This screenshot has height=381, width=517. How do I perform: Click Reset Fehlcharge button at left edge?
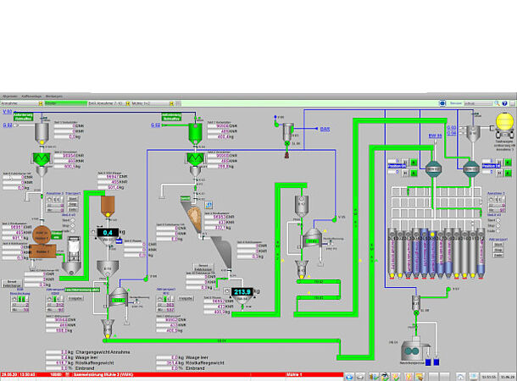[12, 284]
